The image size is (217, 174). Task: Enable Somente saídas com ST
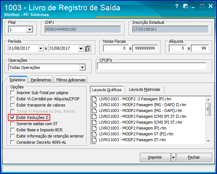coord(12,124)
